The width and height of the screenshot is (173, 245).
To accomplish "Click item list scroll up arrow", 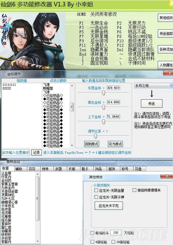I will click(37, 174).
